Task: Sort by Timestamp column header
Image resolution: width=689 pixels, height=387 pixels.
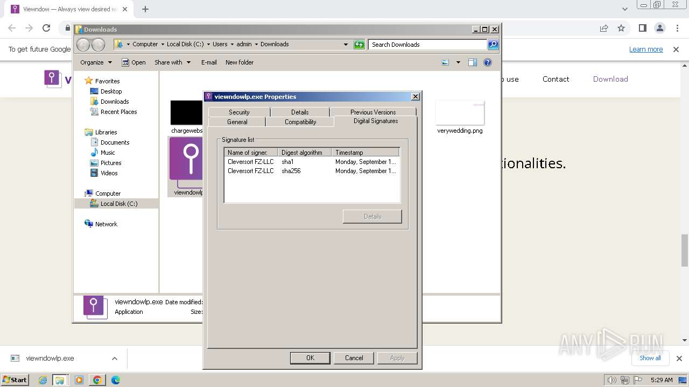Action: point(365,153)
